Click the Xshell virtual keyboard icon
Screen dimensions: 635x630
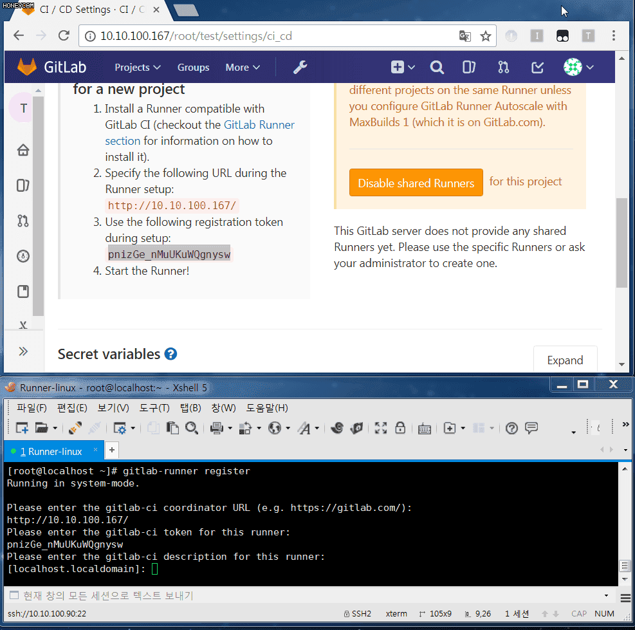[424, 428]
